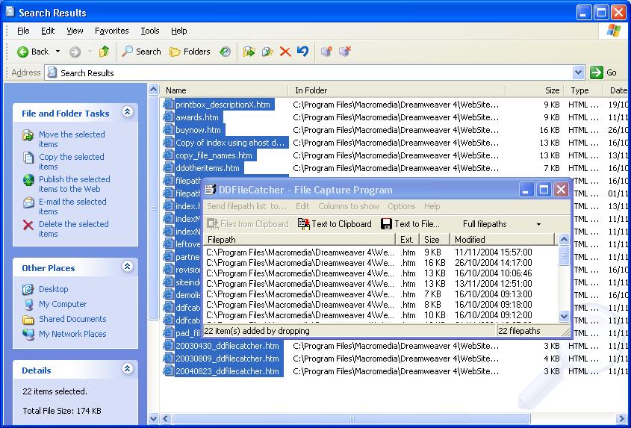Select the buynow.htm file
The image size is (631, 428).
pos(198,130)
